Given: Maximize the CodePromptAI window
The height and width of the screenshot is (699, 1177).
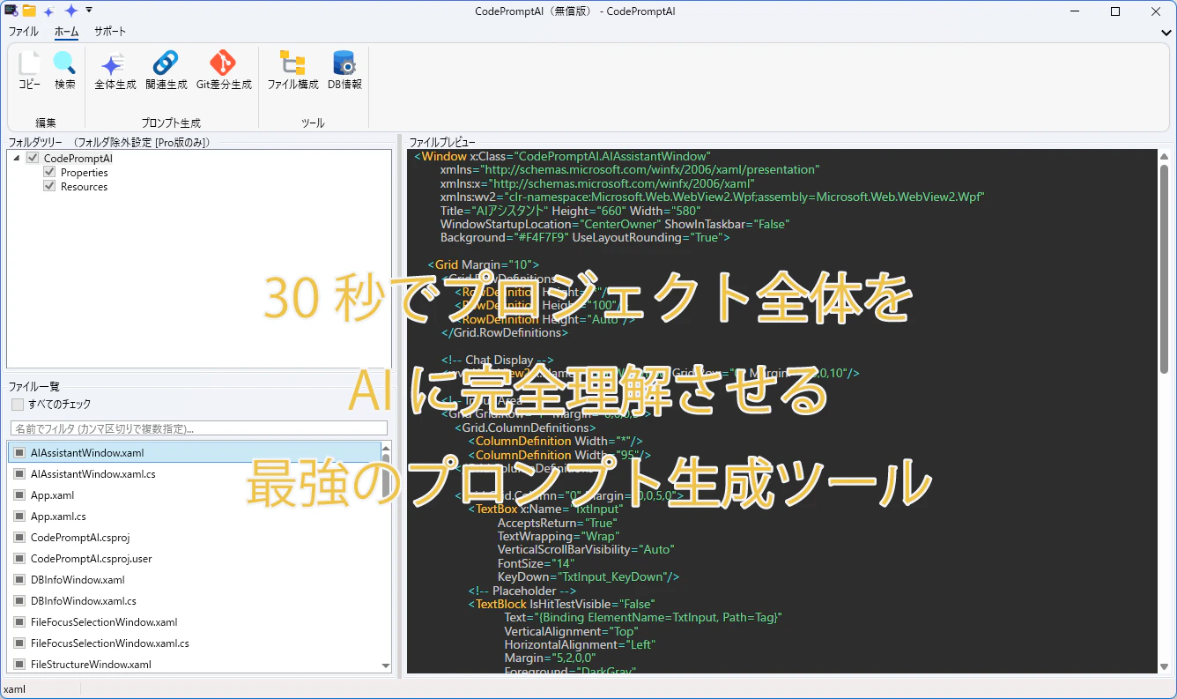Looking at the screenshot, I should (1115, 11).
